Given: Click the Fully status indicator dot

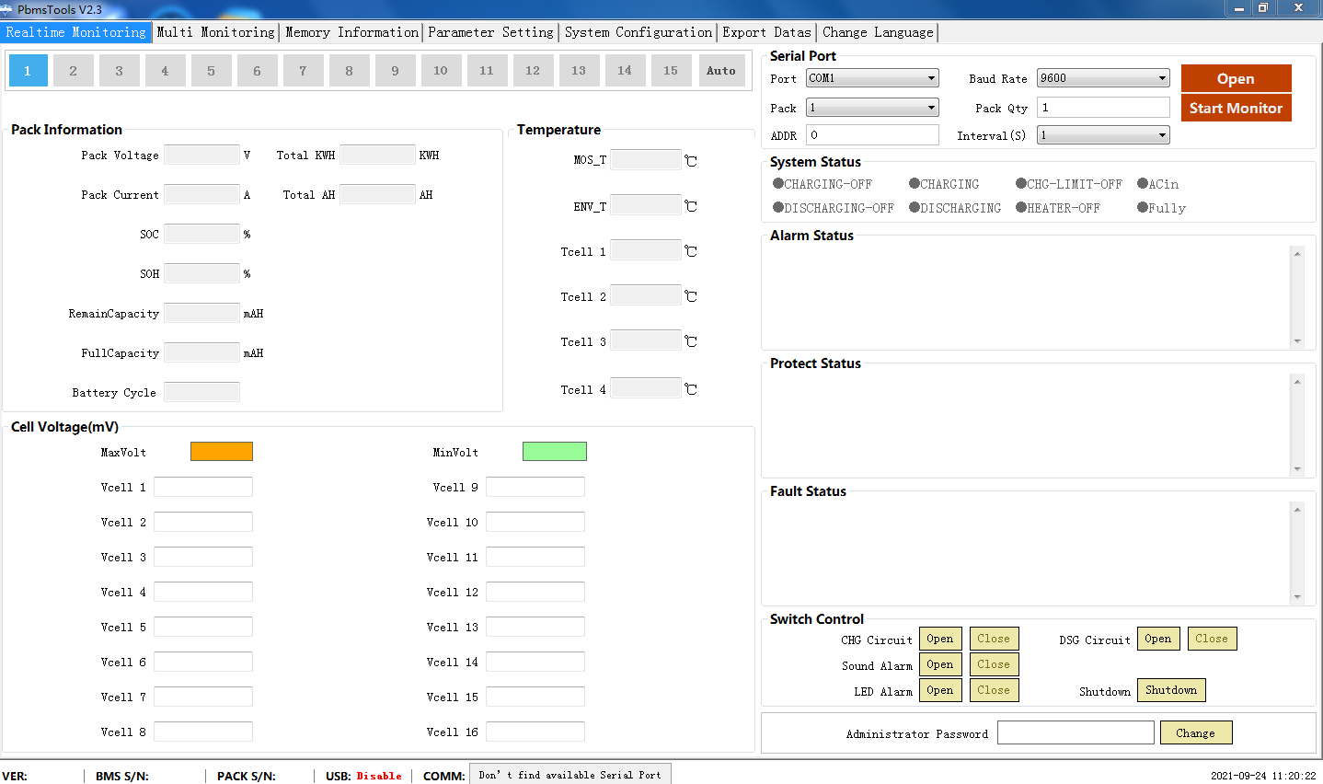Looking at the screenshot, I should (1143, 207).
